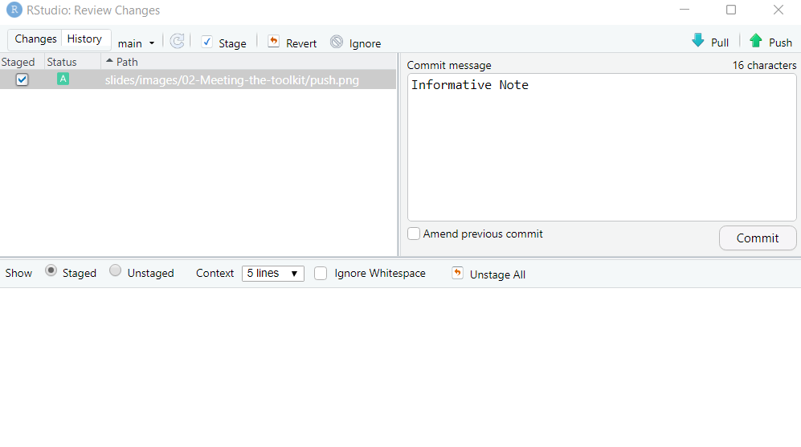Click inside the commit message text box
The width and height of the screenshot is (801, 447).
601,152
